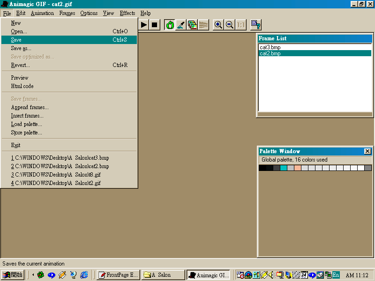Open recent file 4 t2.gif
The width and height of the screenshot is (375, 281).
point(69,183)
